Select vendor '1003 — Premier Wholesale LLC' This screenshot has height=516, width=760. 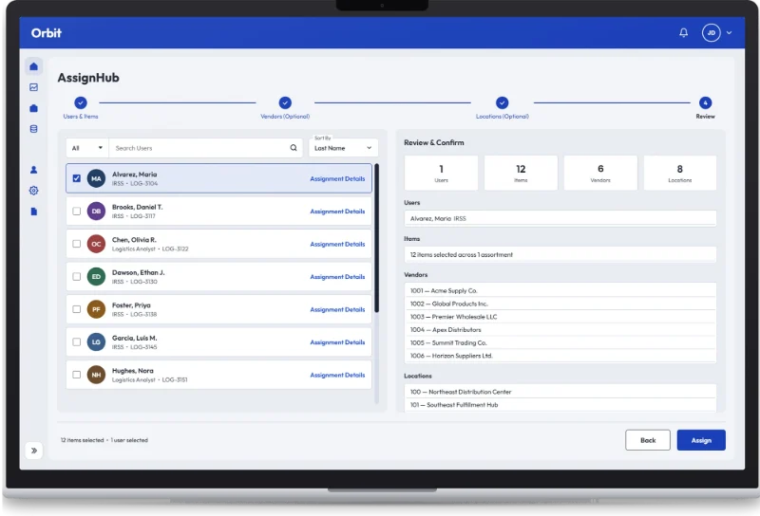pos(560,317)
